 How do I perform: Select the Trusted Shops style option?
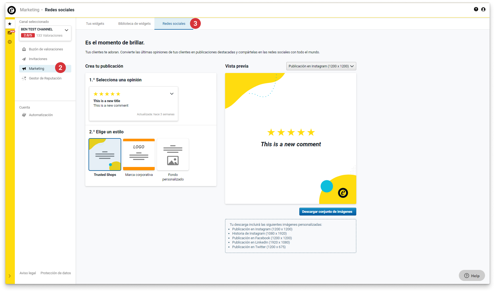tap(105, 155)
